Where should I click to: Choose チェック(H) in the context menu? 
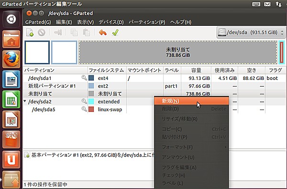191,175
